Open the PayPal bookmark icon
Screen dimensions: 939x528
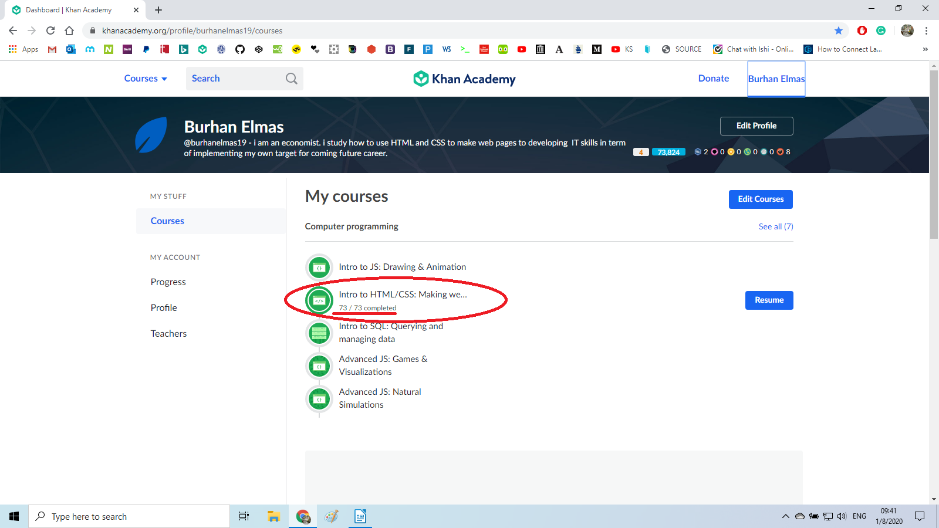pyautogui.click(x=146, y=49)
